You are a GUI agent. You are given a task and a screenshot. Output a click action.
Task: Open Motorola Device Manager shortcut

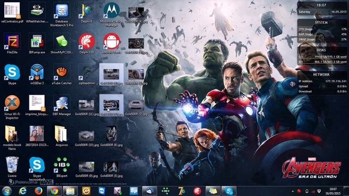coord(111,15)
